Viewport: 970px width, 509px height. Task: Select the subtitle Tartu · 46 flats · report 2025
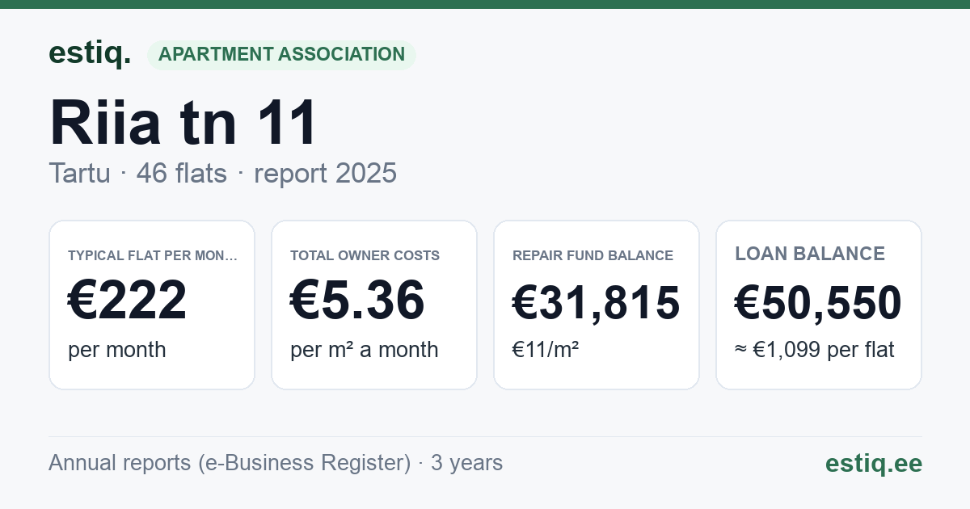[222, 173]
